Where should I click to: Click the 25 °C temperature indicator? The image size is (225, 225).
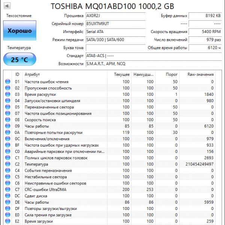(19, 59)
